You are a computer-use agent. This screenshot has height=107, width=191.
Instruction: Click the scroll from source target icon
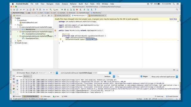pos(42,15)
